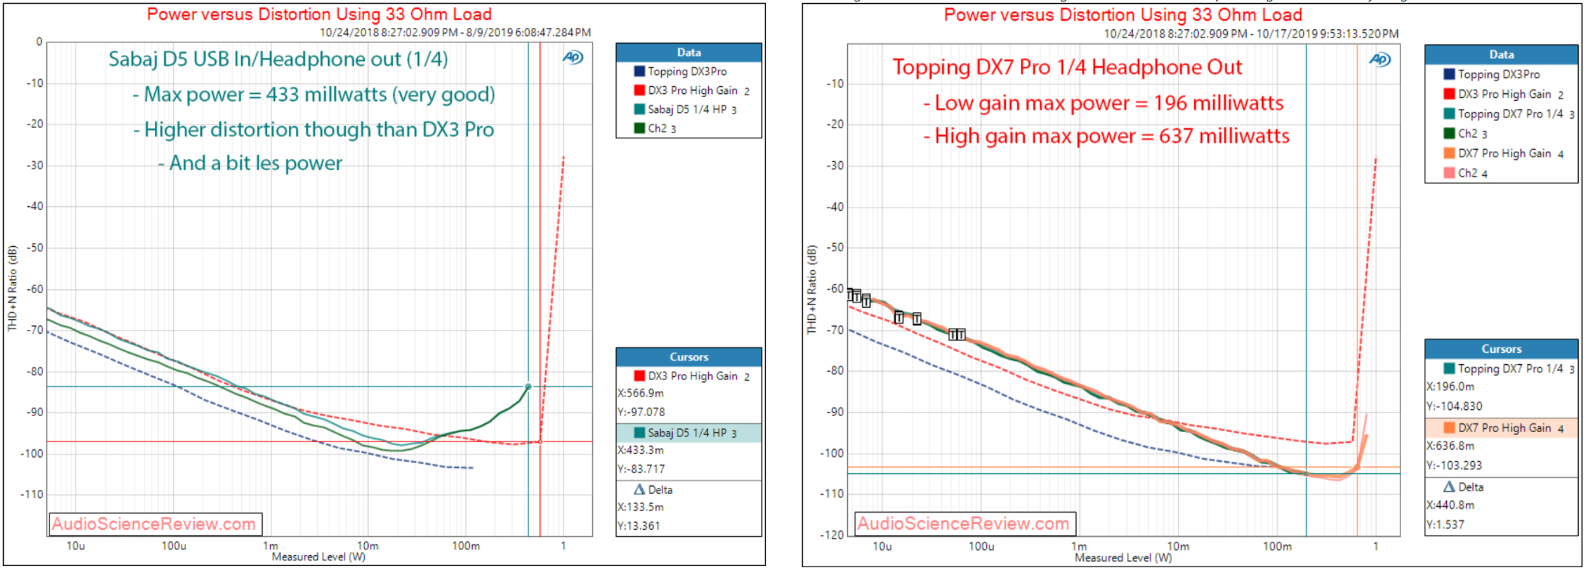Click the cursor value Y:-104.830
Viewport: 1587px width, 571px height.
[x=1454, y=406]
